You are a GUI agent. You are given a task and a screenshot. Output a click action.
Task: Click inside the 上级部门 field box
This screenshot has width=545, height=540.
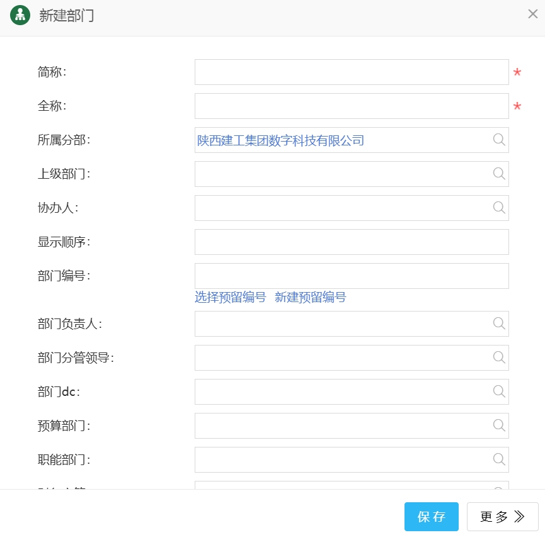point(340,174)
